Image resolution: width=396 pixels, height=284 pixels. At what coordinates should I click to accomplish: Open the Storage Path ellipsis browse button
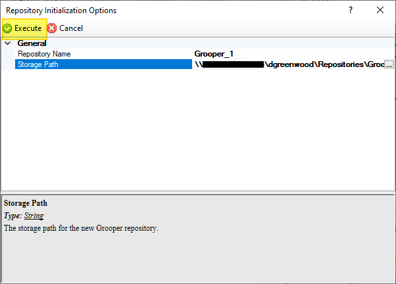click(388, 64)
